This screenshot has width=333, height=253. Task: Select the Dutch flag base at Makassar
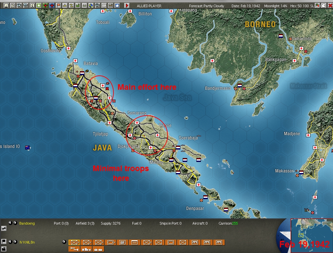pyautogui.click(x=301, y=172)
